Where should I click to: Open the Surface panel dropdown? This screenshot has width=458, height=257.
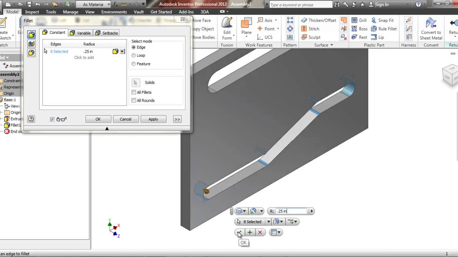[332, 45]
